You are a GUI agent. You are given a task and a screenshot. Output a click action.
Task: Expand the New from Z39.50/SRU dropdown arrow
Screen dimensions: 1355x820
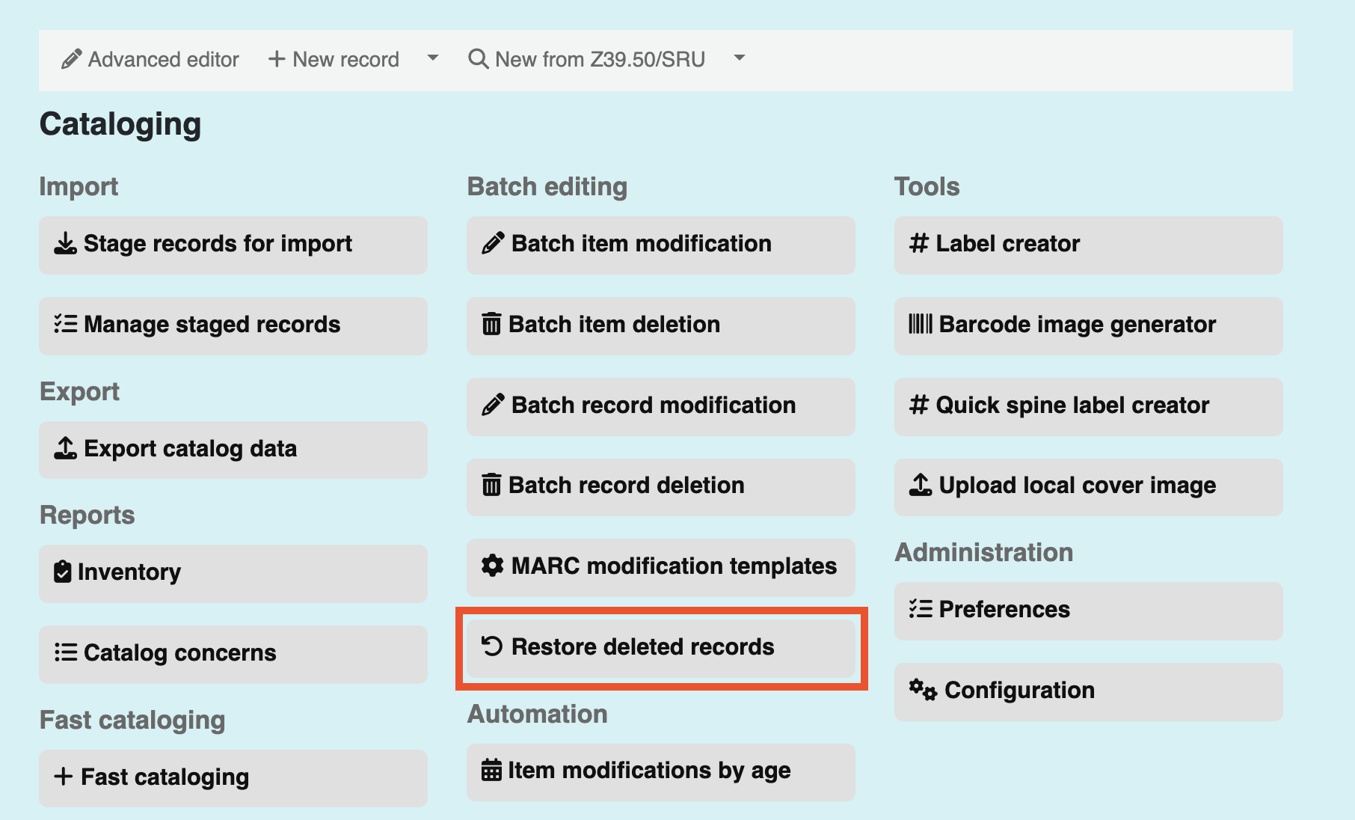(740, 58)
